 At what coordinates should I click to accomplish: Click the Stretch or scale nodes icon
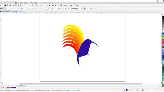tap(49, 8)
